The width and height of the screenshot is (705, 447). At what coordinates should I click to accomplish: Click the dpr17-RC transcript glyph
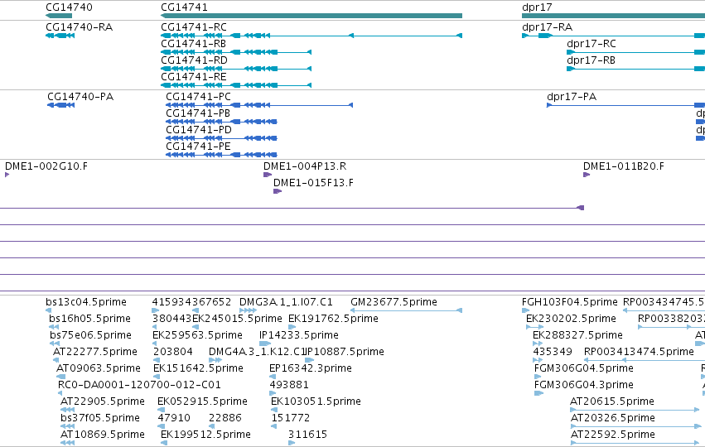(635, 52)
